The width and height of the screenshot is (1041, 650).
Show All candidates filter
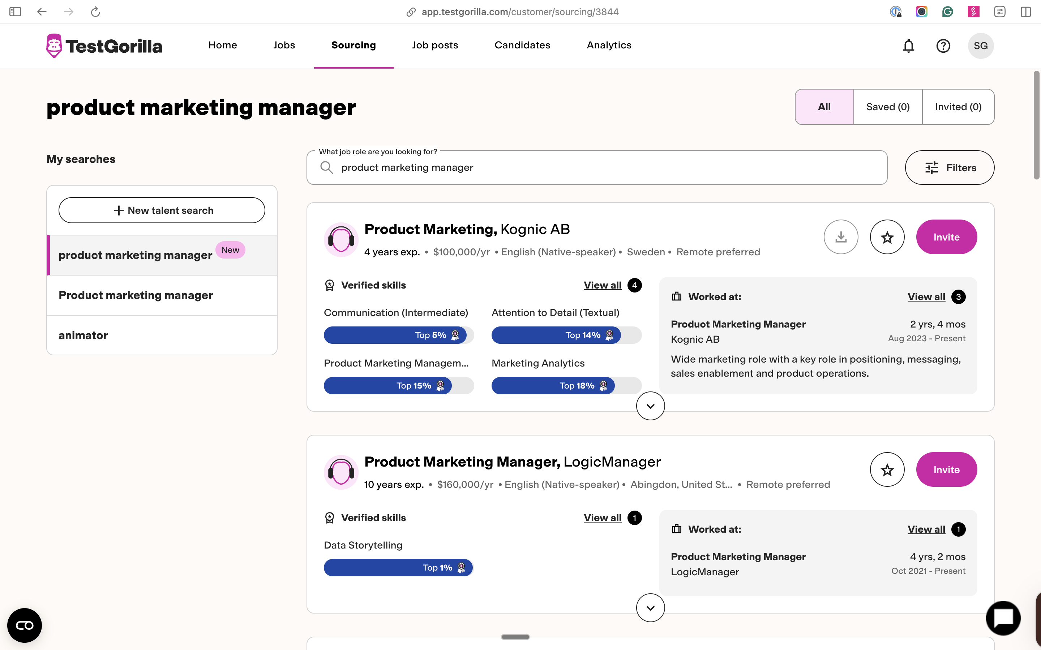pyautogui.click(x=824, y=107)
